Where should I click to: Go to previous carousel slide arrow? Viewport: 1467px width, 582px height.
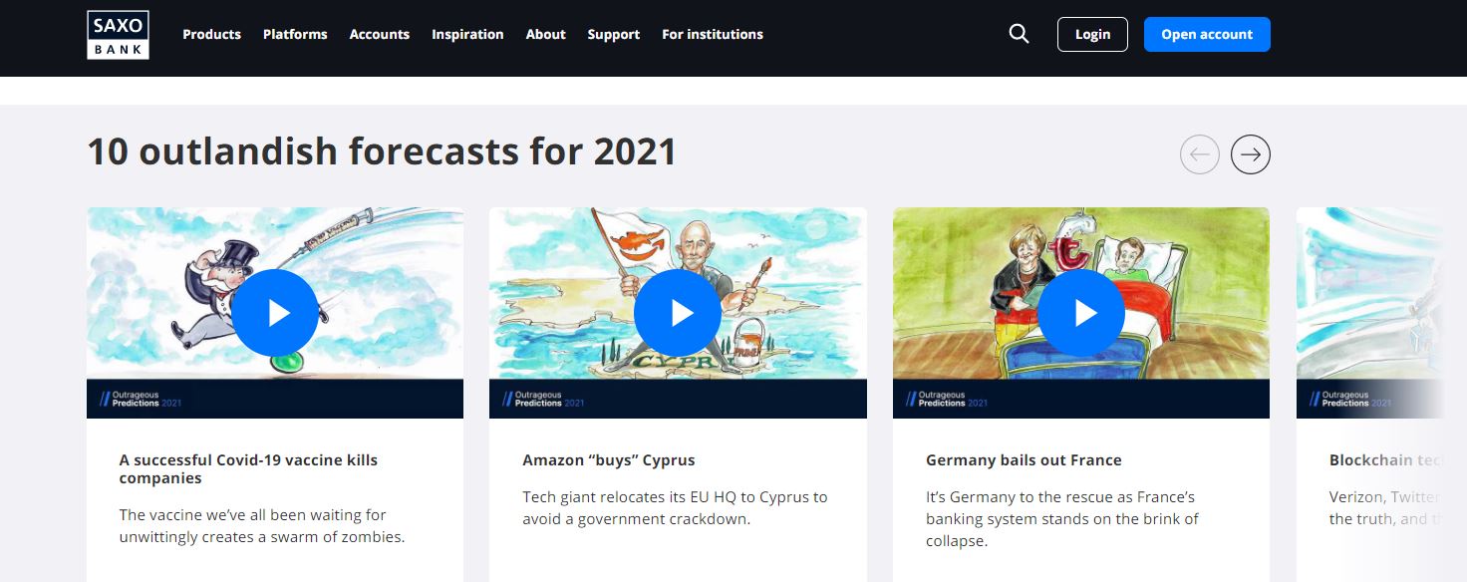point(1200,154)
